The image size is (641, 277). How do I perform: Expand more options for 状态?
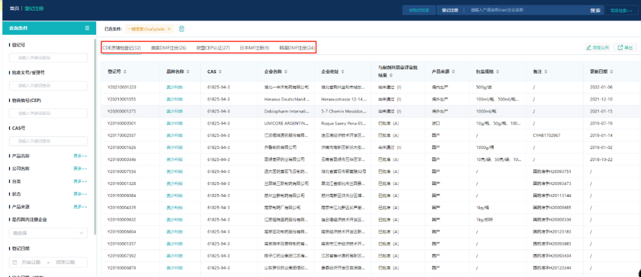coord(80,194)
